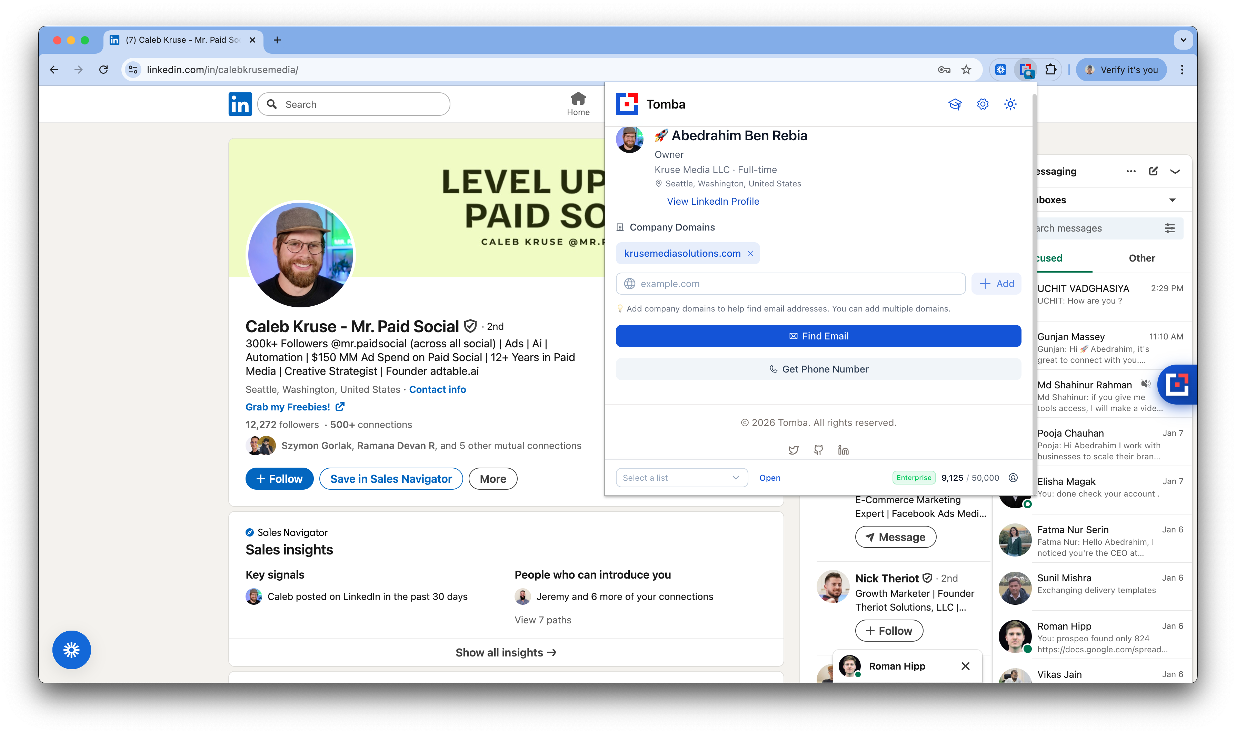1236x734 pixels.
Task: Collapse the Messaging panel chevron
Action: pyautogui.click(x=1175, y=171)
